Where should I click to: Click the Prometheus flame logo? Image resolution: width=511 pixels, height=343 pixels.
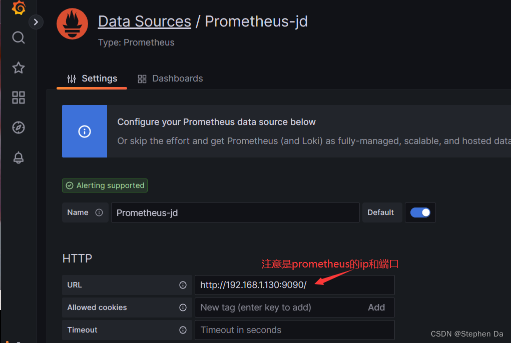click(x=73, y=24)
